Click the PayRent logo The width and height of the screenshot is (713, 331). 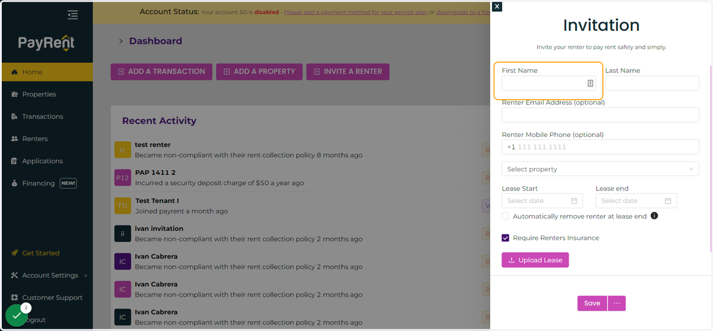click(46, 43)
